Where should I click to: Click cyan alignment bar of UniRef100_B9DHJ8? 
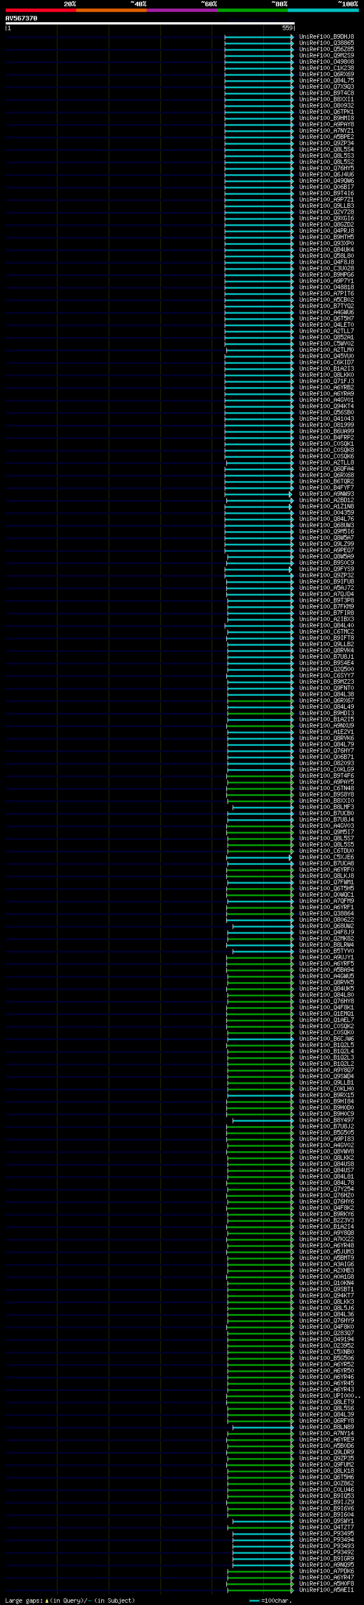[259, 37]
